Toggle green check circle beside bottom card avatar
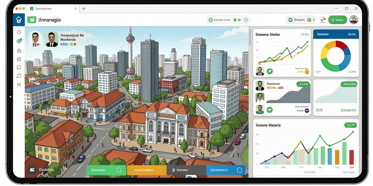The height and width of the screenshot is (186, 373). click(x=270, y=110)
